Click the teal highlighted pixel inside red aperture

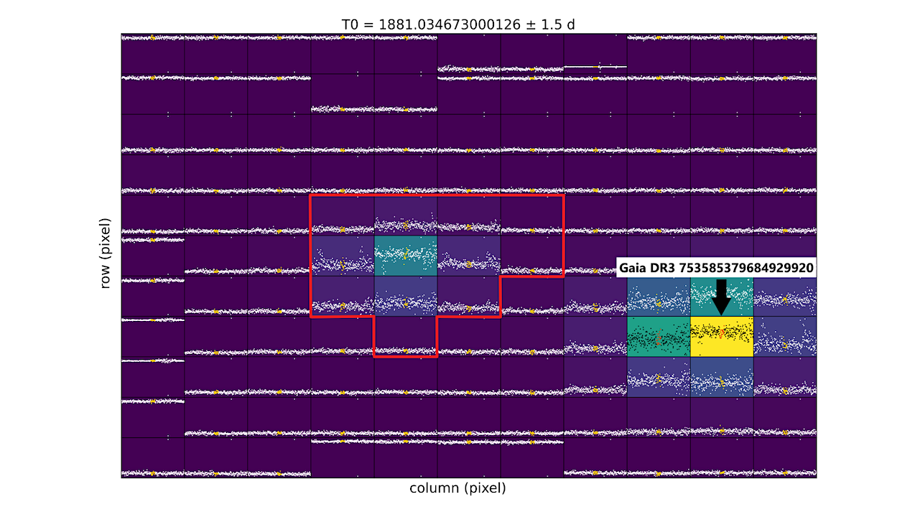coord(405,254)
